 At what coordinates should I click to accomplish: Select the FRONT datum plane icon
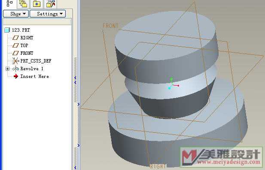pos(15,53)
